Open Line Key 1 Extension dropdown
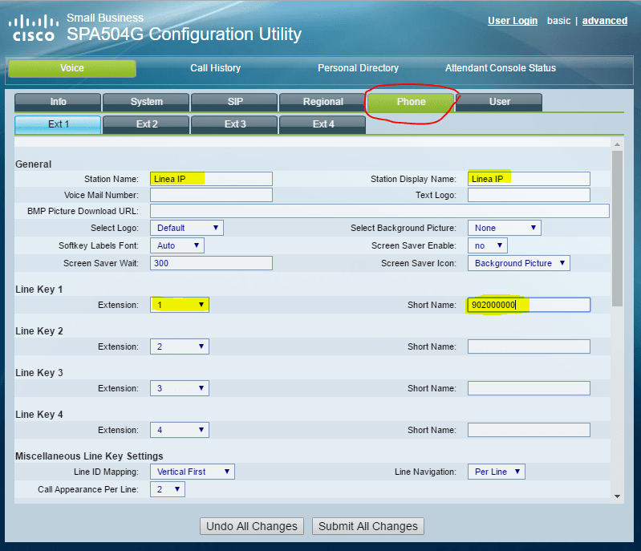641x551 pixels. [180, 305]
